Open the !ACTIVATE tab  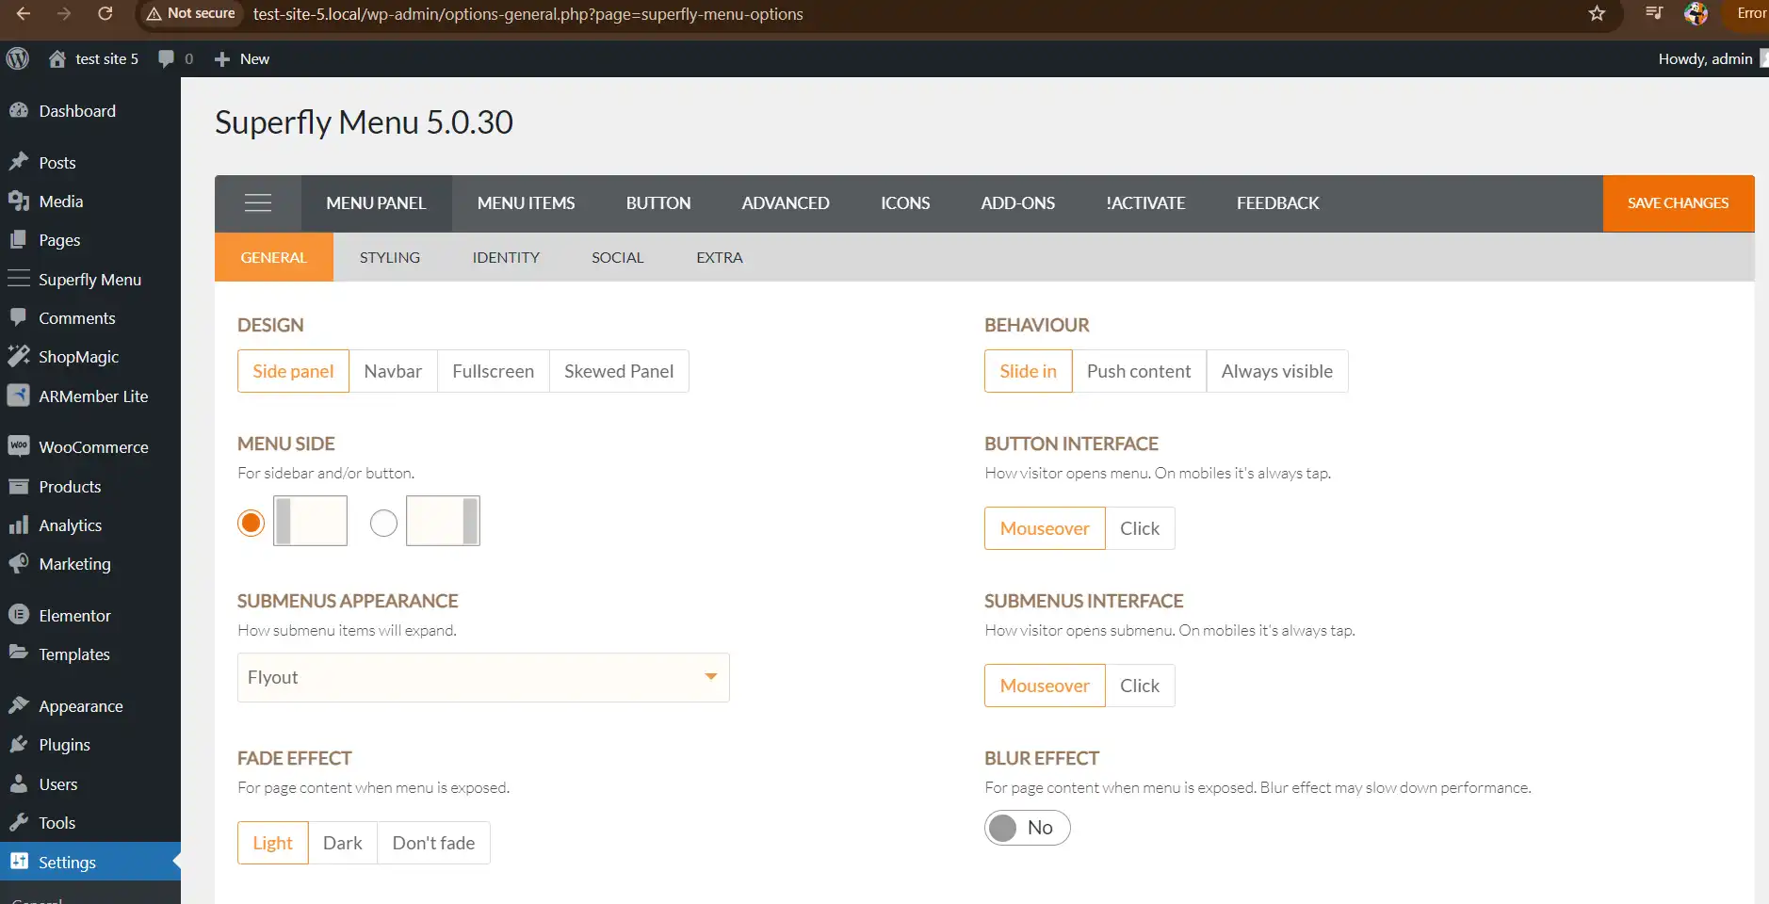pyautogui.click(x=1145, y=203)
